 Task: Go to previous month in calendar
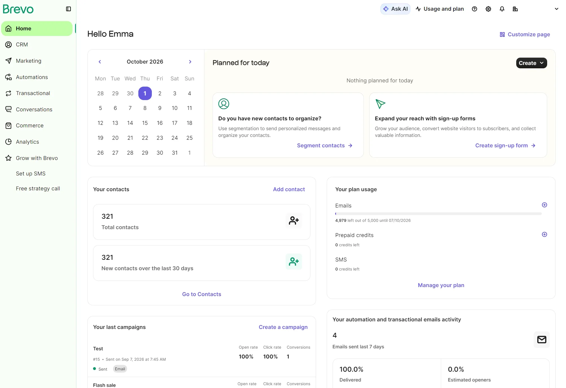[x=100, y=62]
